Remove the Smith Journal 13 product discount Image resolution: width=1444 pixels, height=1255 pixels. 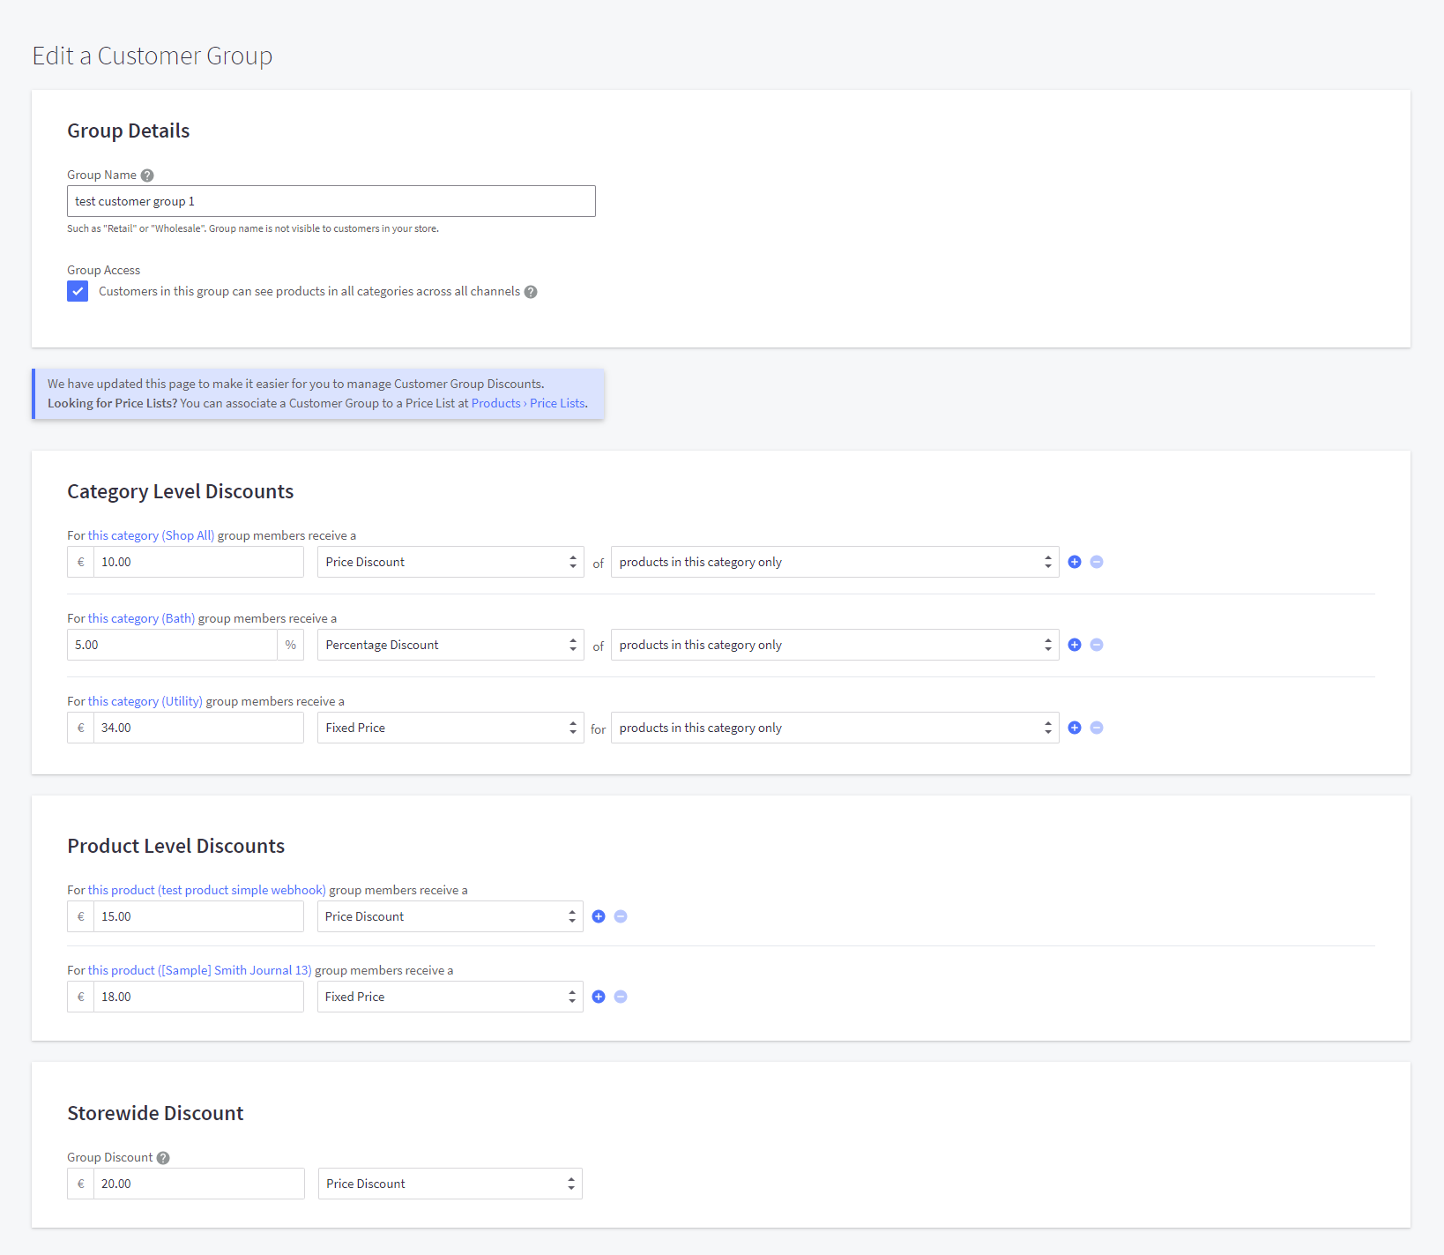coord(621,997)
